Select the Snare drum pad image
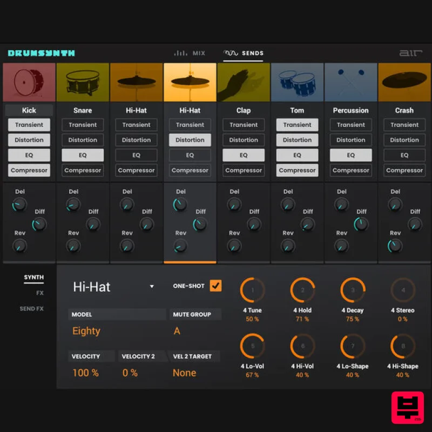Screen dimensions: 432x432 tap(83, 82)
